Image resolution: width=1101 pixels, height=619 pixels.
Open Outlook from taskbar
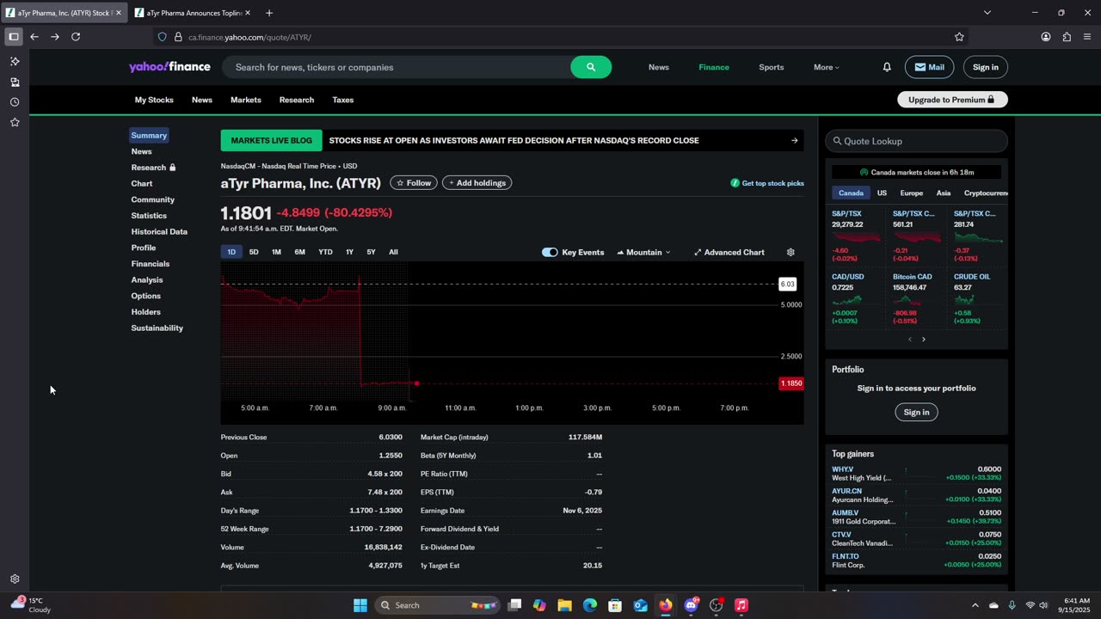coord(641,605)
